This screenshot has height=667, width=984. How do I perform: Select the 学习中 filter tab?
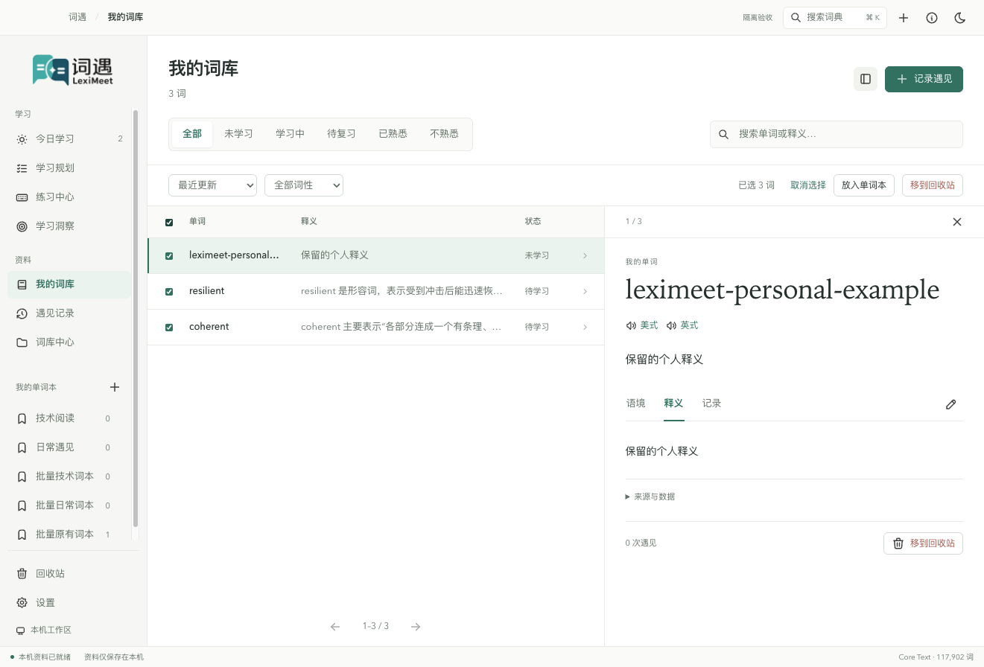290,134
